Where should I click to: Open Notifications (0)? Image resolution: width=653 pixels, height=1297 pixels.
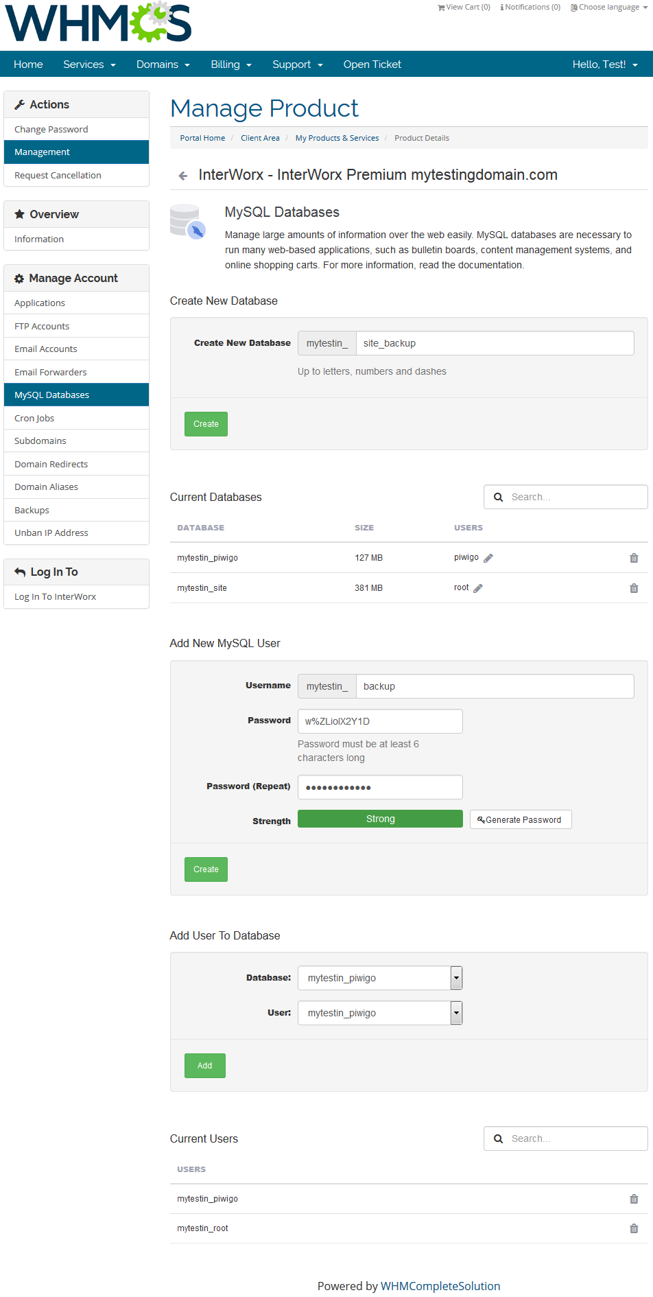pos(530,7)
